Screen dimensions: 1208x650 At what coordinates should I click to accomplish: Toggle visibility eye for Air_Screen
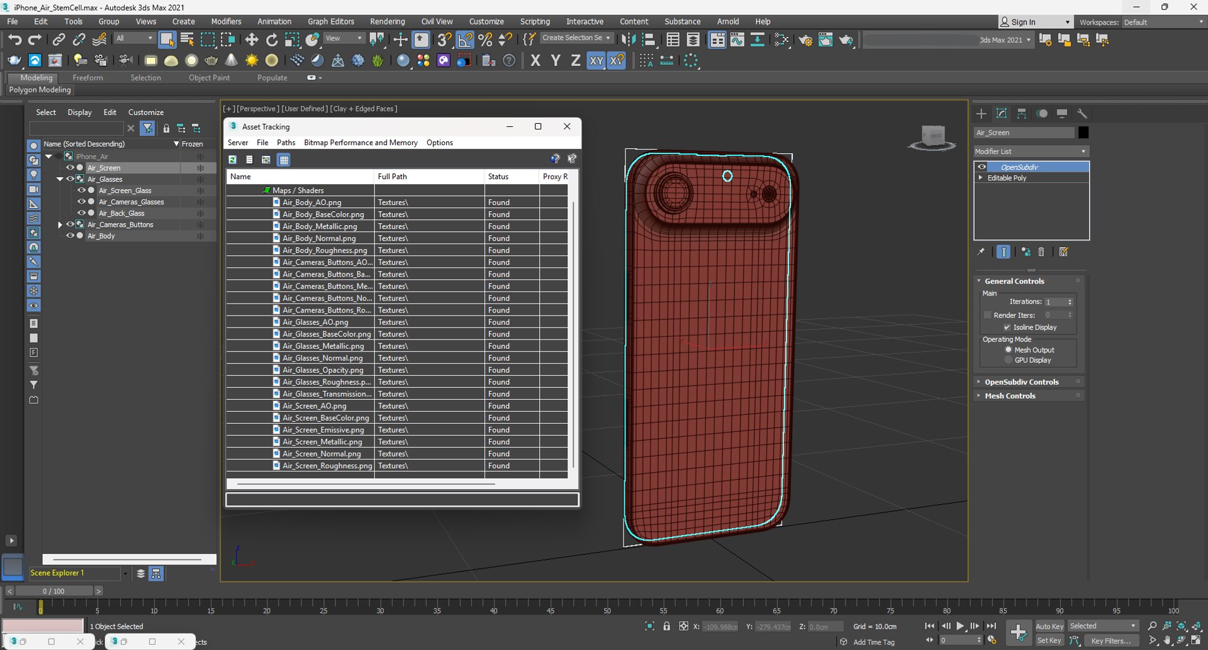click(70, 168)
